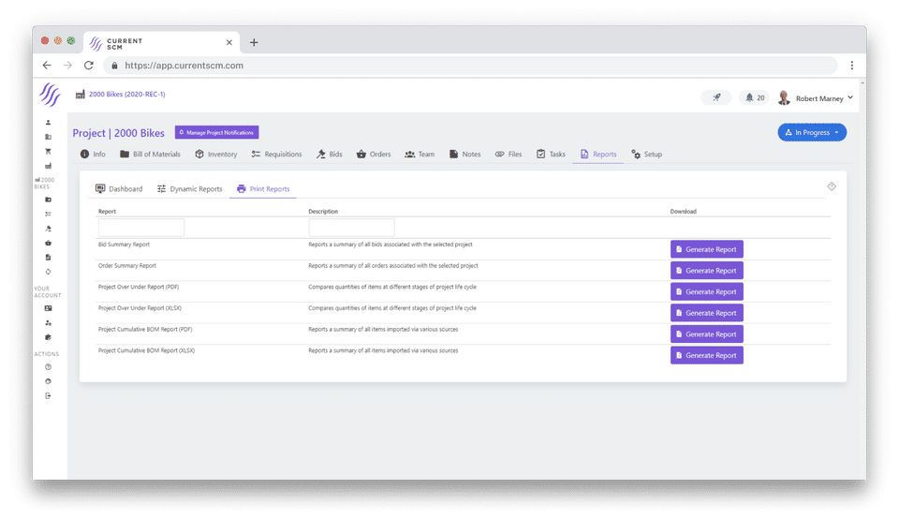Viewport: 899px width, 519px height.
Task: Click the Current SCM wave logo in sidebar
Action: [50, 95]
